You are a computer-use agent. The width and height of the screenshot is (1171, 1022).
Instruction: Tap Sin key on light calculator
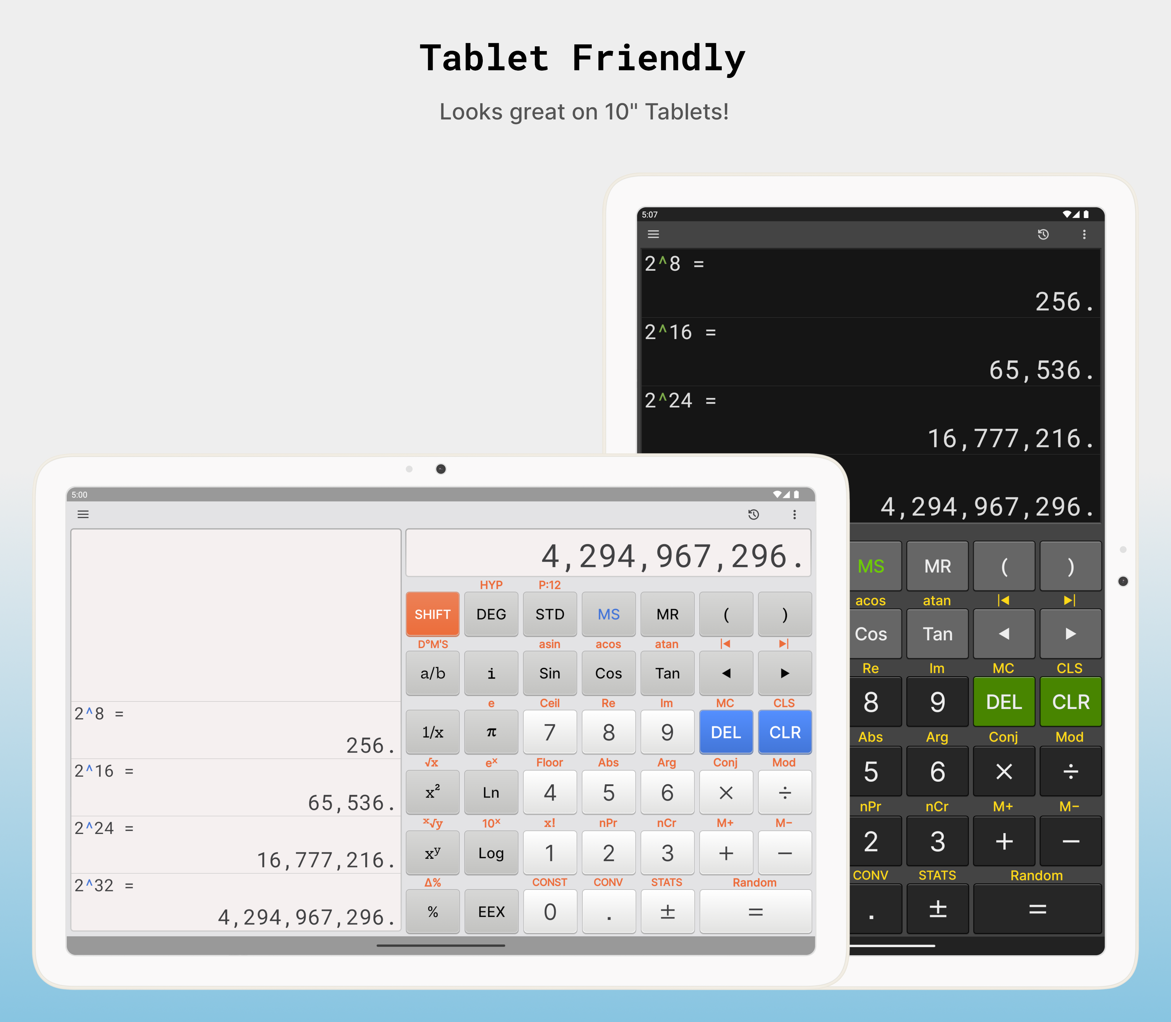tap(550, 674)
